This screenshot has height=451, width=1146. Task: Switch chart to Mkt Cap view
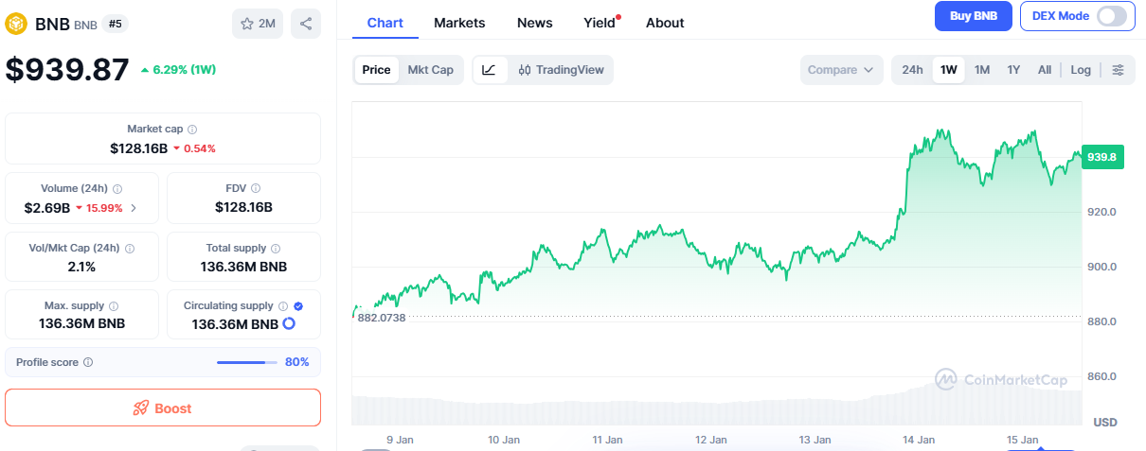pyautogui.click(x=430, y=70)
